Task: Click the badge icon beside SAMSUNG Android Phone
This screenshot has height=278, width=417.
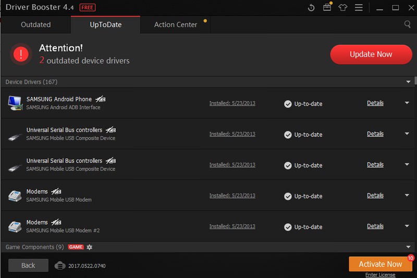Action: coord(101,99)
